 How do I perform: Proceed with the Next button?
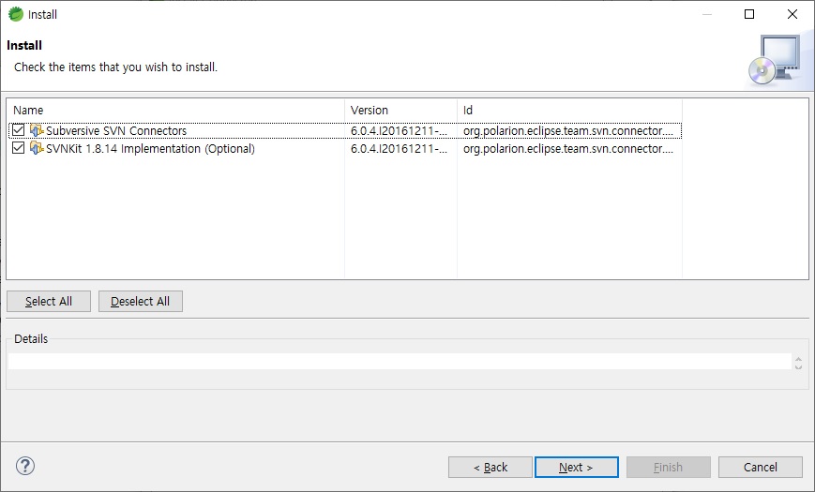tap(577, 467)
